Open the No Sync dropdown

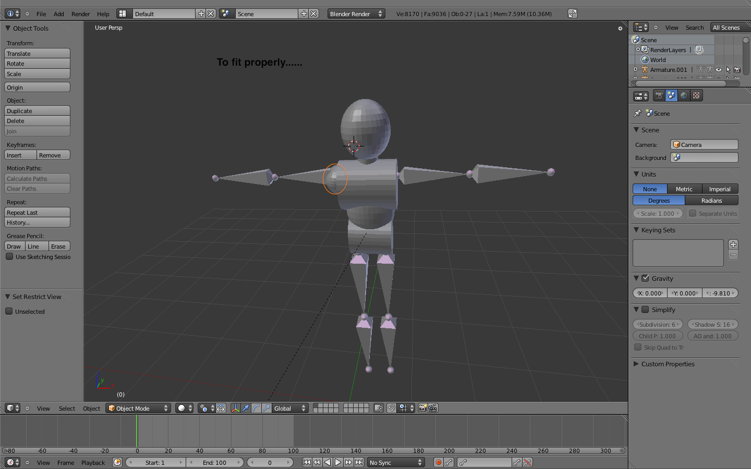click(395, 462)
